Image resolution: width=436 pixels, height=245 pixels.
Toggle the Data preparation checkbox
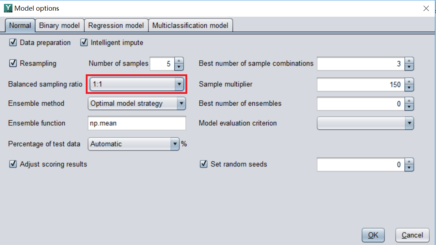click(13, 43)
